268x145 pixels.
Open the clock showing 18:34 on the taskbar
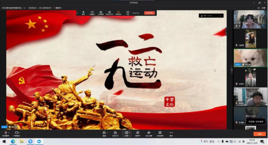coord(252,141)
